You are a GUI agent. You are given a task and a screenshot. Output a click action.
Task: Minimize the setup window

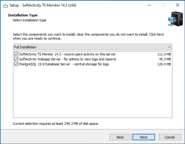tap(149, 5)
